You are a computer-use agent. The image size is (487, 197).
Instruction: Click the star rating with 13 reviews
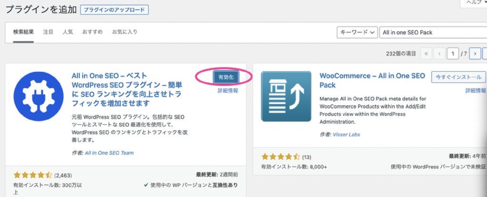[x=281, y=156]
